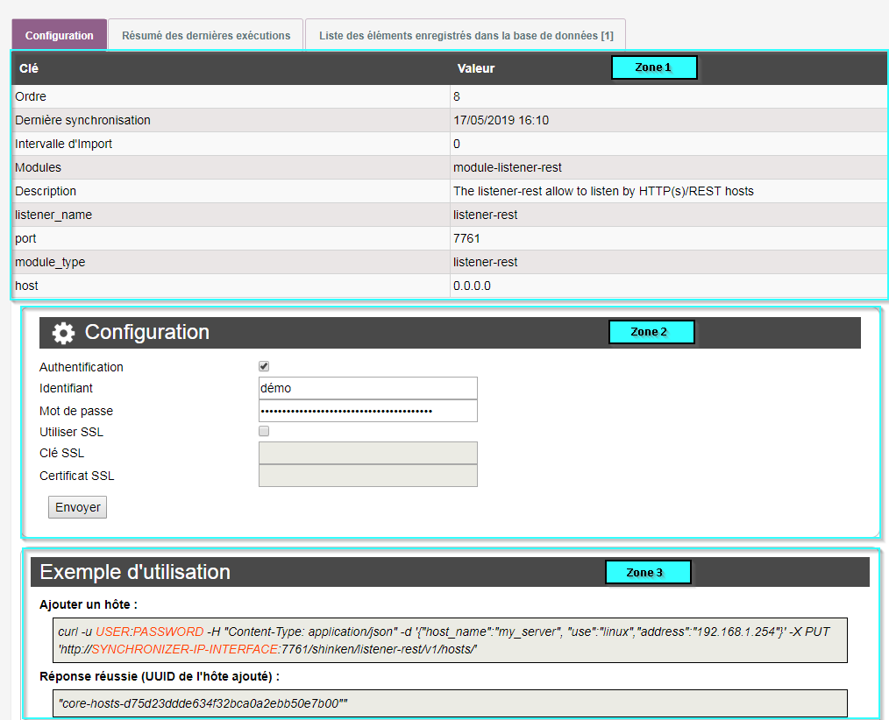Click the Clé column header
This screenshot has height=720, width=889.
tap(29, 68)
